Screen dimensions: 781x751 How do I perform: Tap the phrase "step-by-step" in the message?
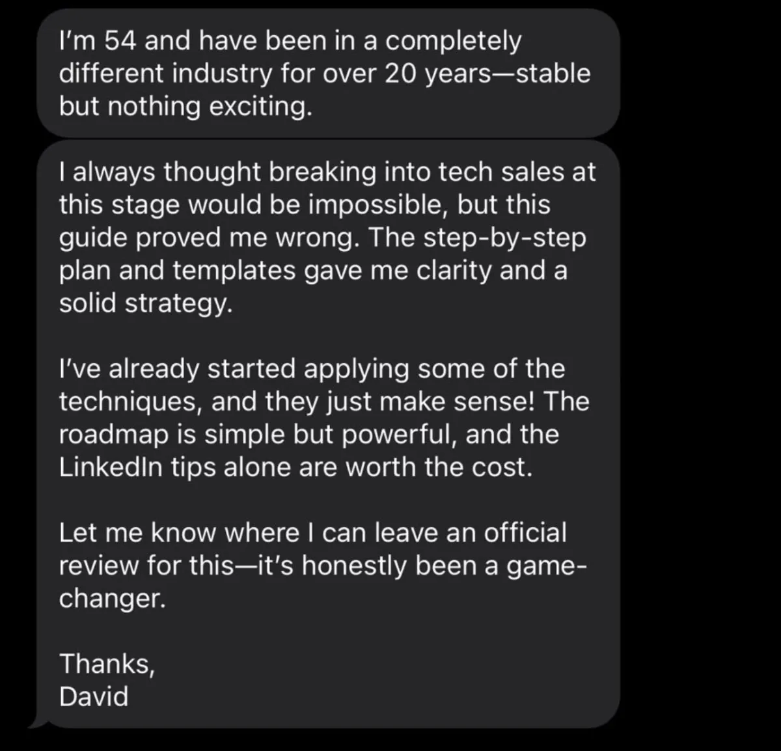tap(504, 238)
